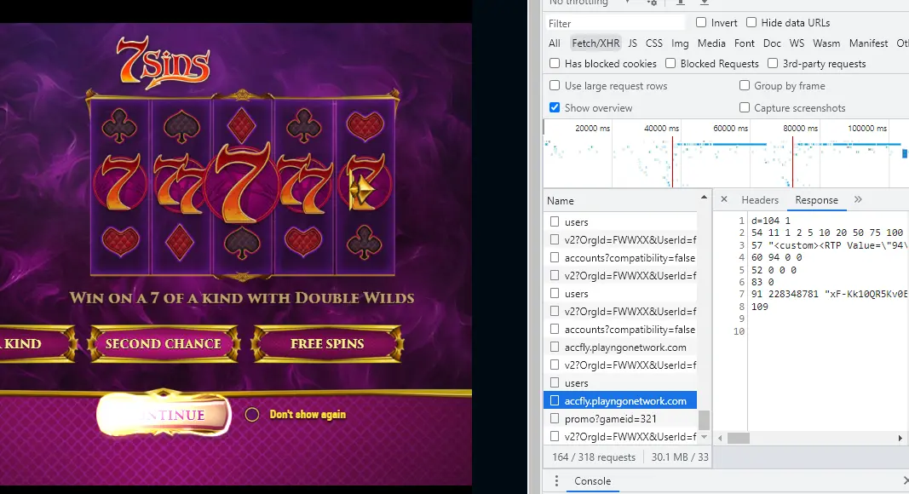Check Blocked Requests option
Screen dimensions: 909x494
coord(670,63)
